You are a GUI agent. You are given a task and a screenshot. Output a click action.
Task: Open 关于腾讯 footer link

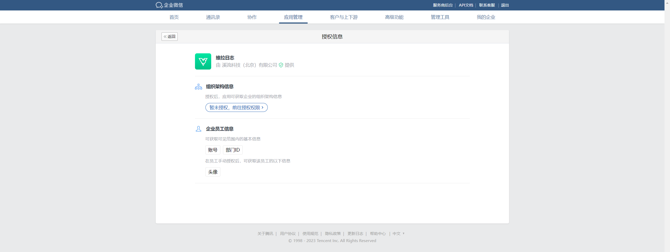click(x=265, y=234)
